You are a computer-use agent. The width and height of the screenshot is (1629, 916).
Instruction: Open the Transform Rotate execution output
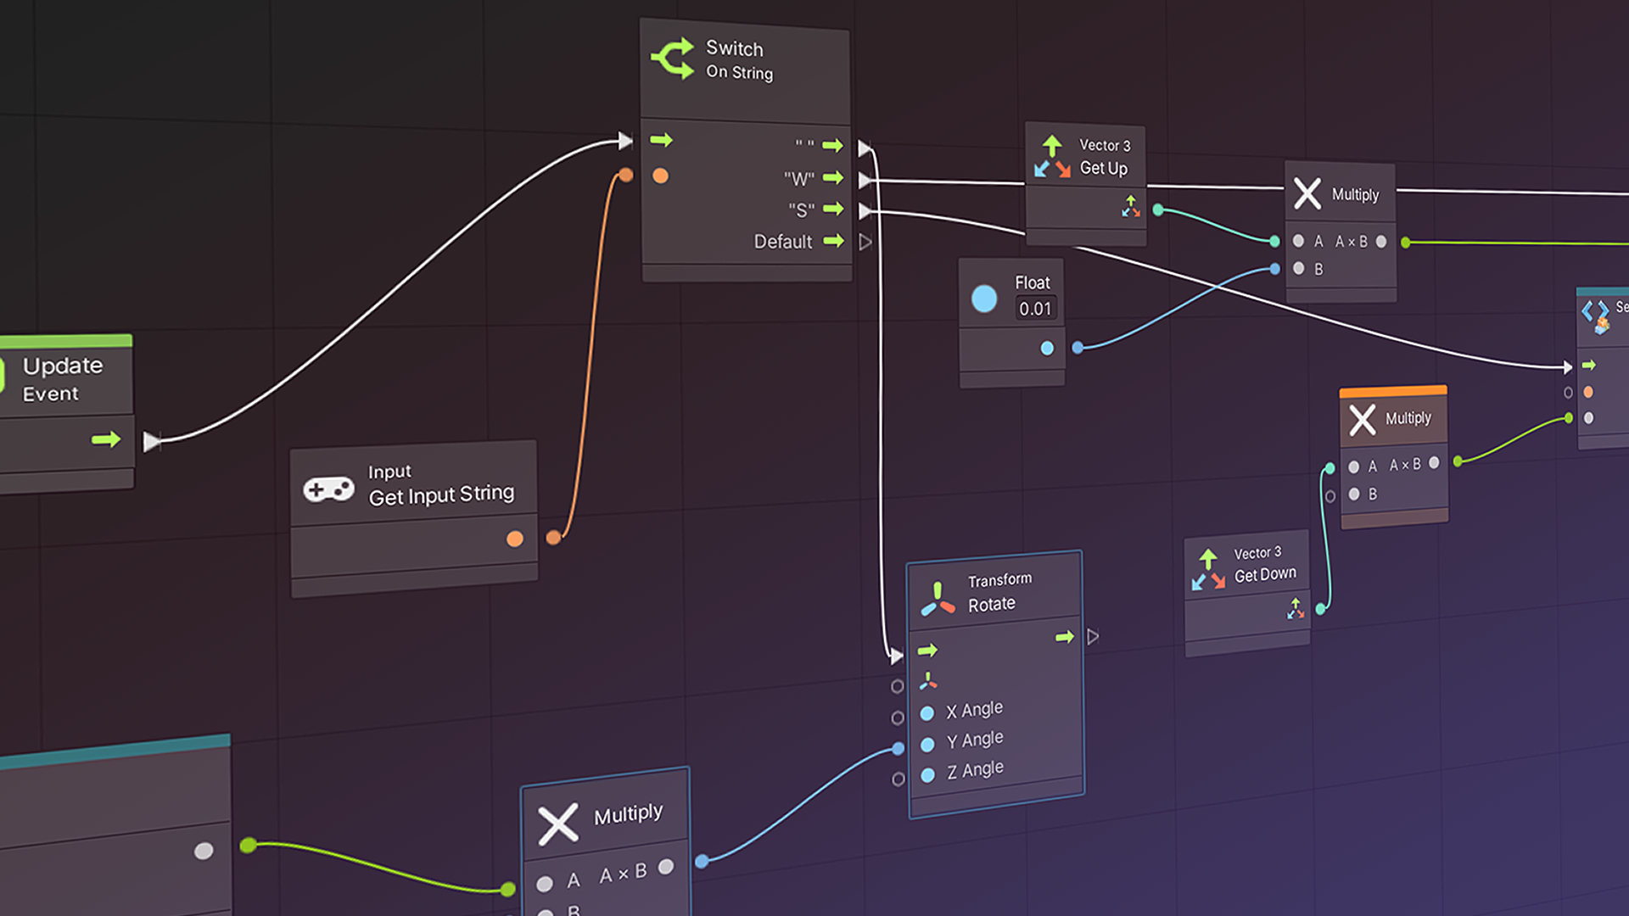pos(1094,634)
